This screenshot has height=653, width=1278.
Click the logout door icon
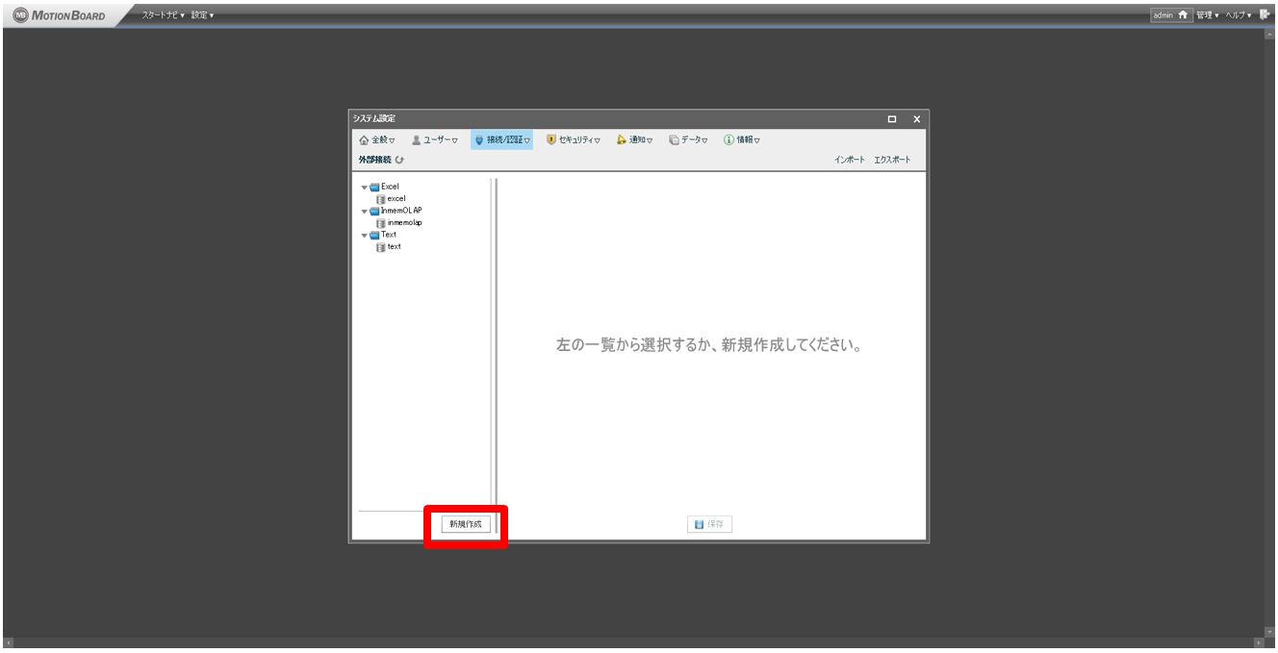point(1264,14)
